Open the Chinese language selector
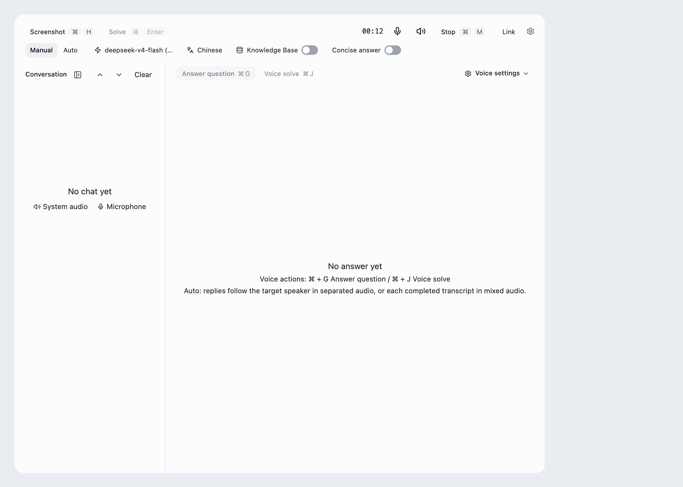683x487 pixels. coord(205,50)
